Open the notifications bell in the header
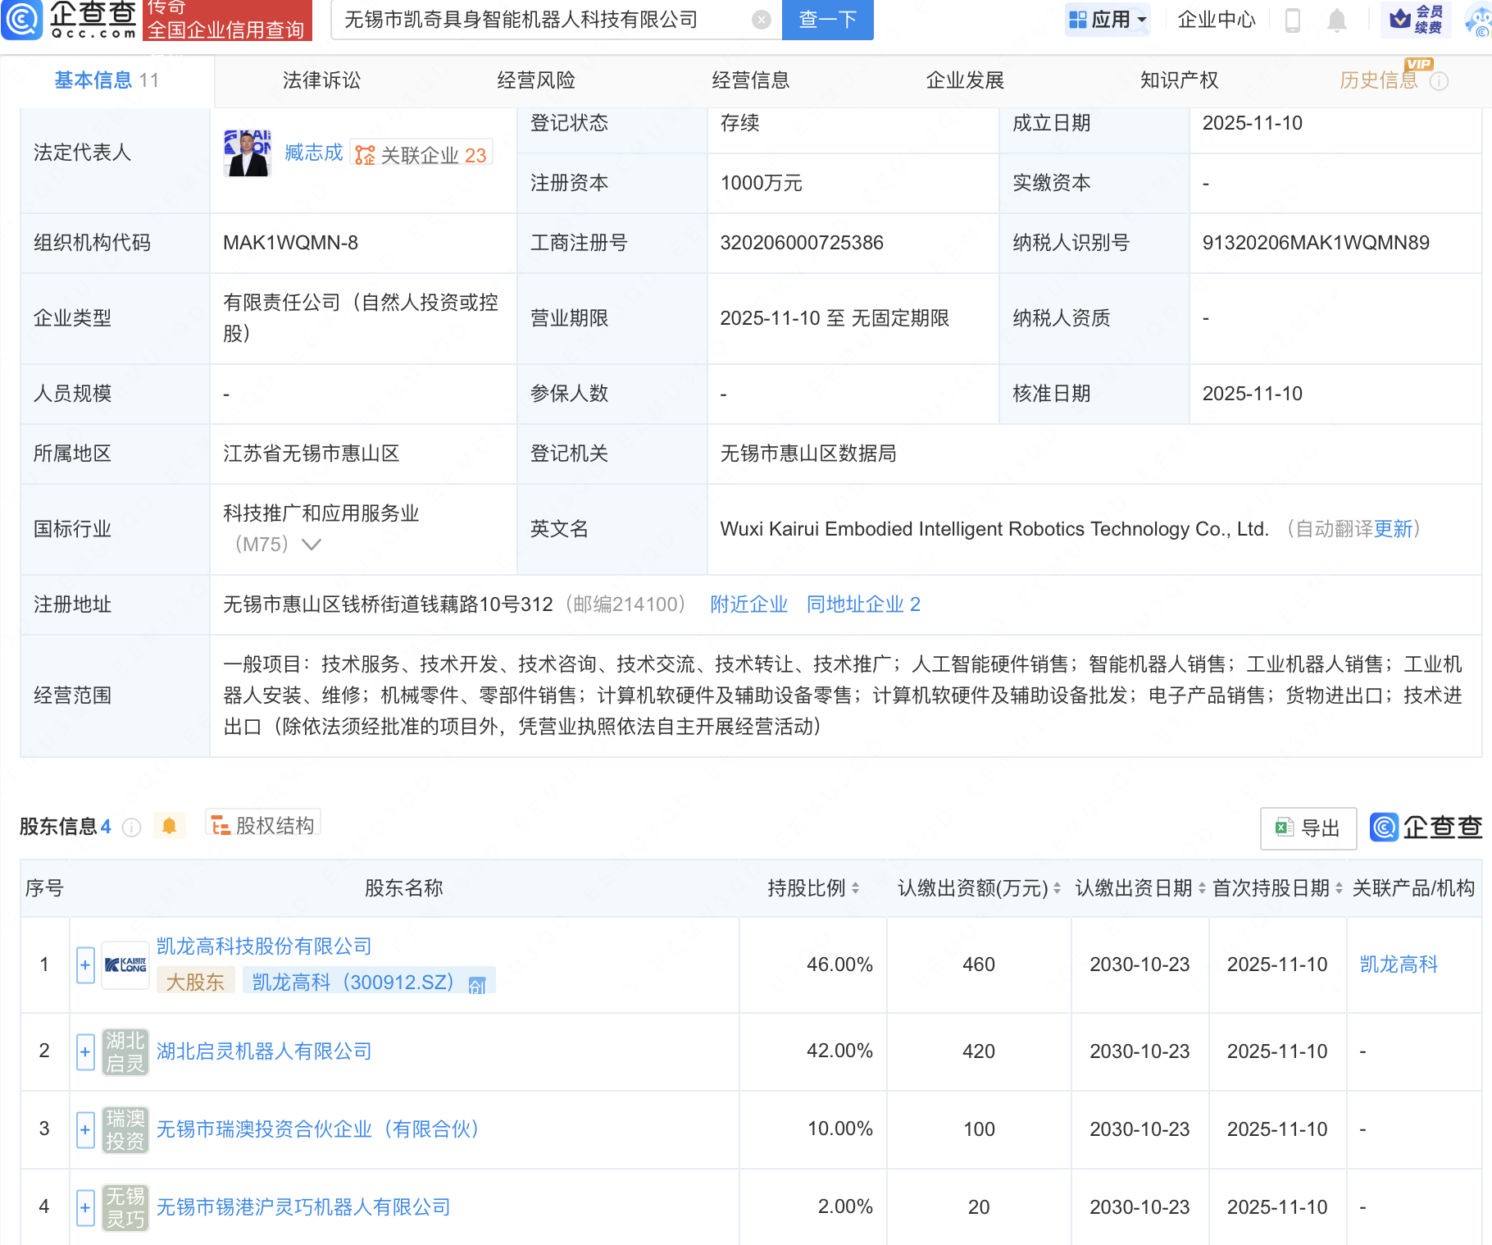The height and width of the screenshot is (1245, 1492). [1336, 20]
